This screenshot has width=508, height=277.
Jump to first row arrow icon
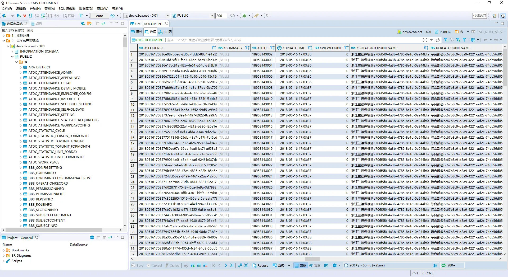coord(214,265)
